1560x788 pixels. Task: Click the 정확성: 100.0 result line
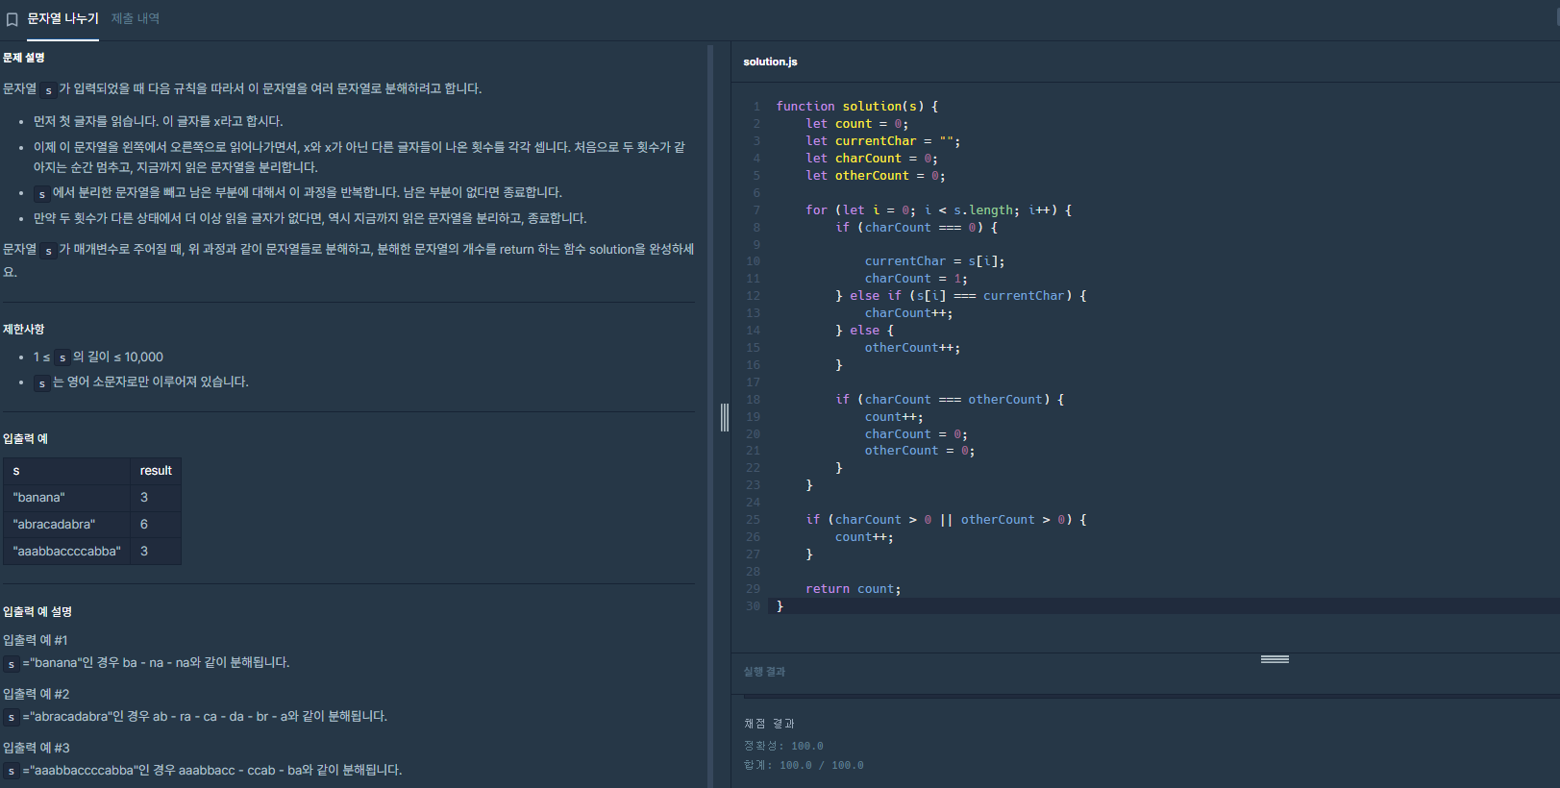(x=783, y=746)
